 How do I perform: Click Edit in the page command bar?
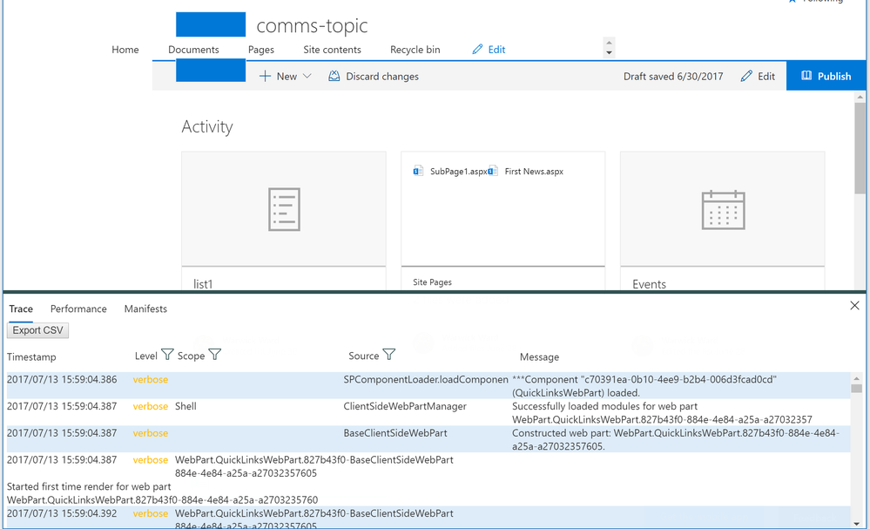[758, 76]
